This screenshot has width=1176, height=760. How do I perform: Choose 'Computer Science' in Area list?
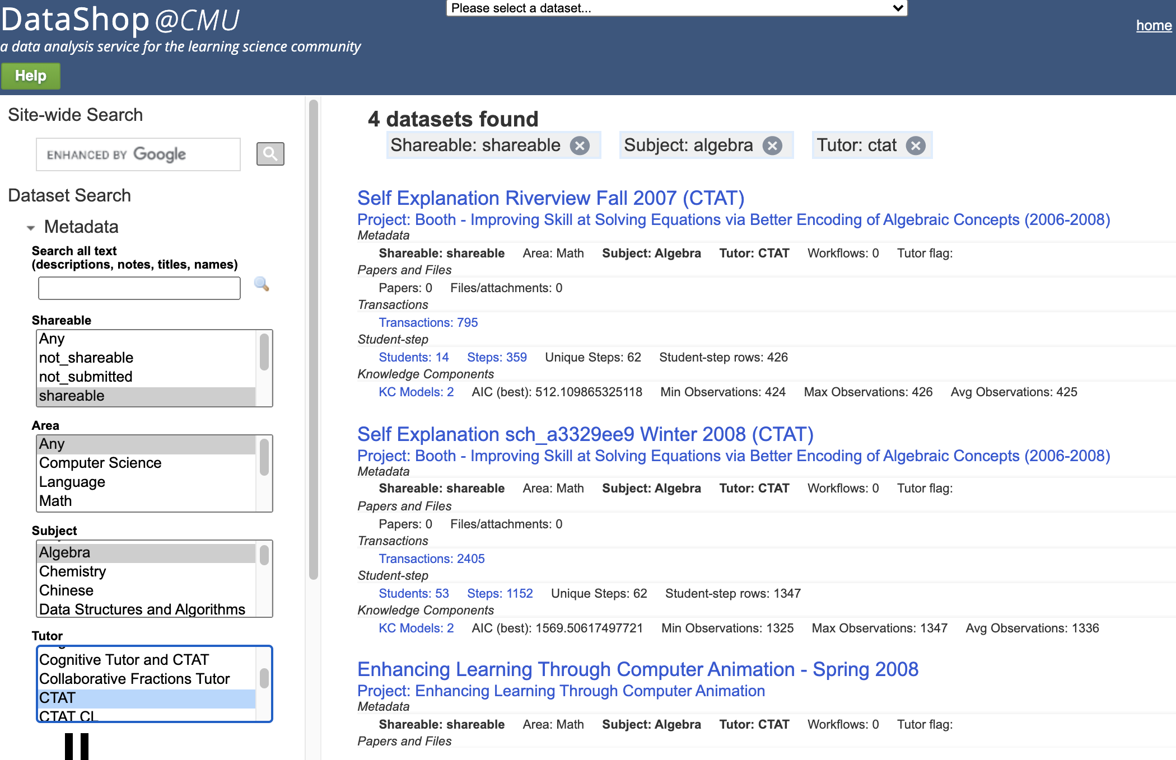click(147, 463)
